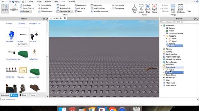Open Game Explorer
Screen dimensions: 199x111
click(27, 8)
